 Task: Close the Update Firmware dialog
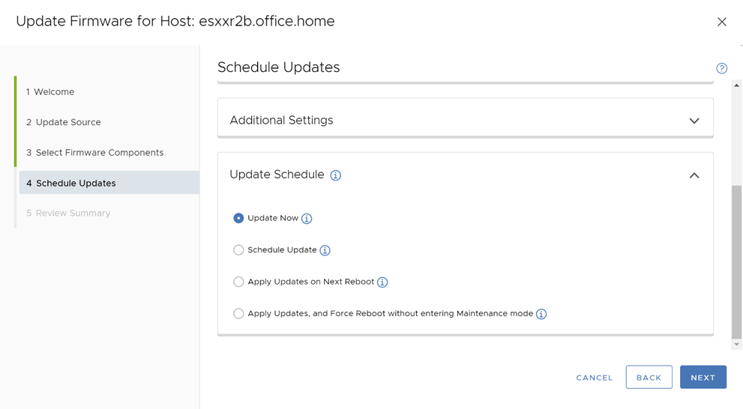click(722, 22)
